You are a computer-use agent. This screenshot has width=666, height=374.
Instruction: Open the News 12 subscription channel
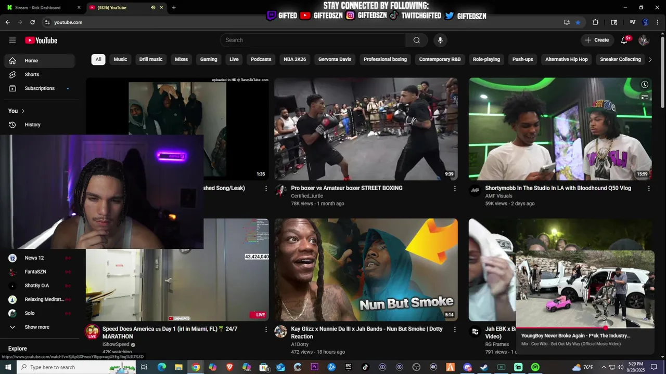[40, 258]
